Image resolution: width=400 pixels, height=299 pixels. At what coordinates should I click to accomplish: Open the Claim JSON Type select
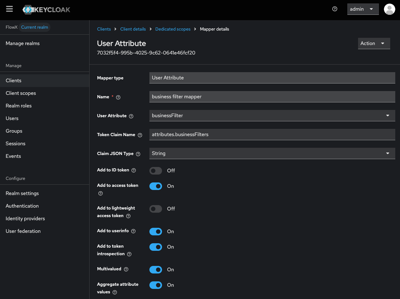tap(272, 153)
